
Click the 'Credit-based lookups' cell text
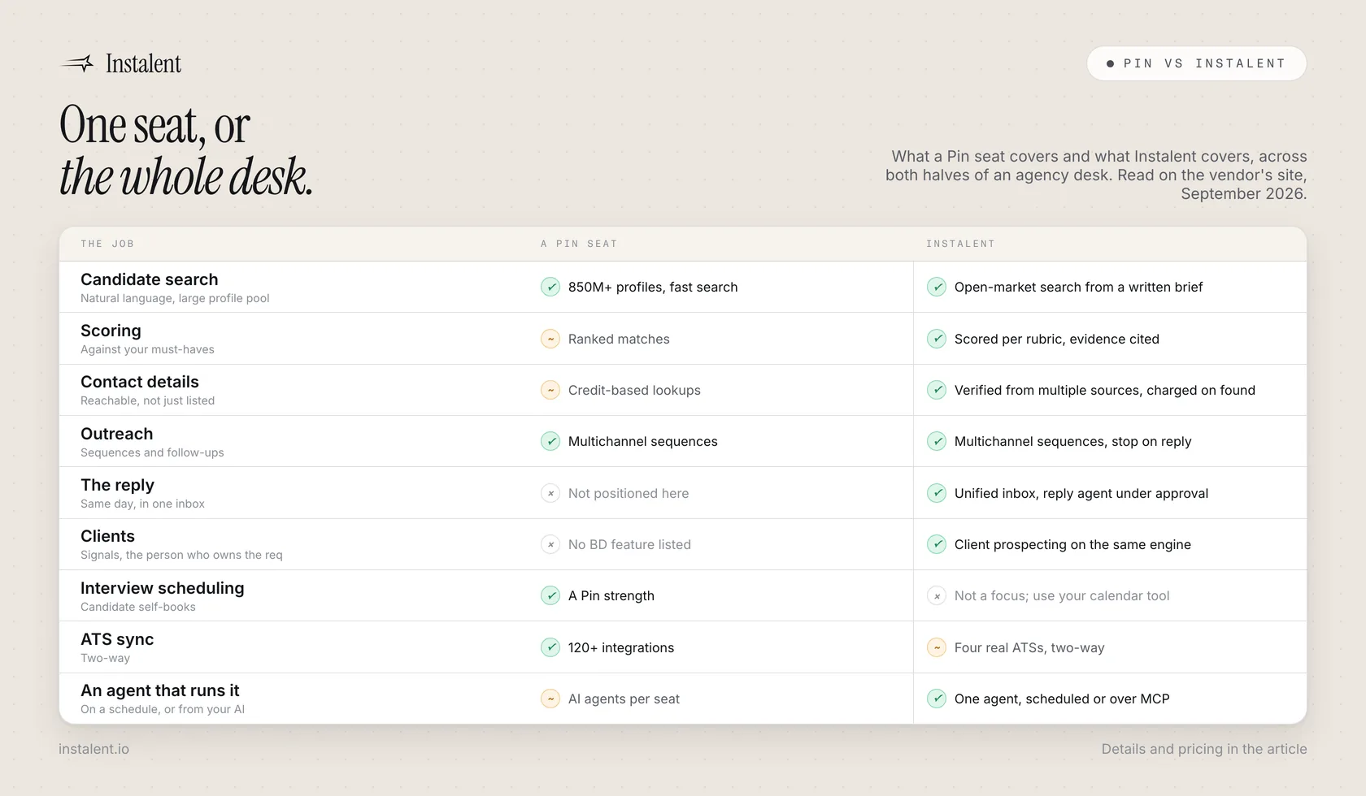[x=634, y=390]
